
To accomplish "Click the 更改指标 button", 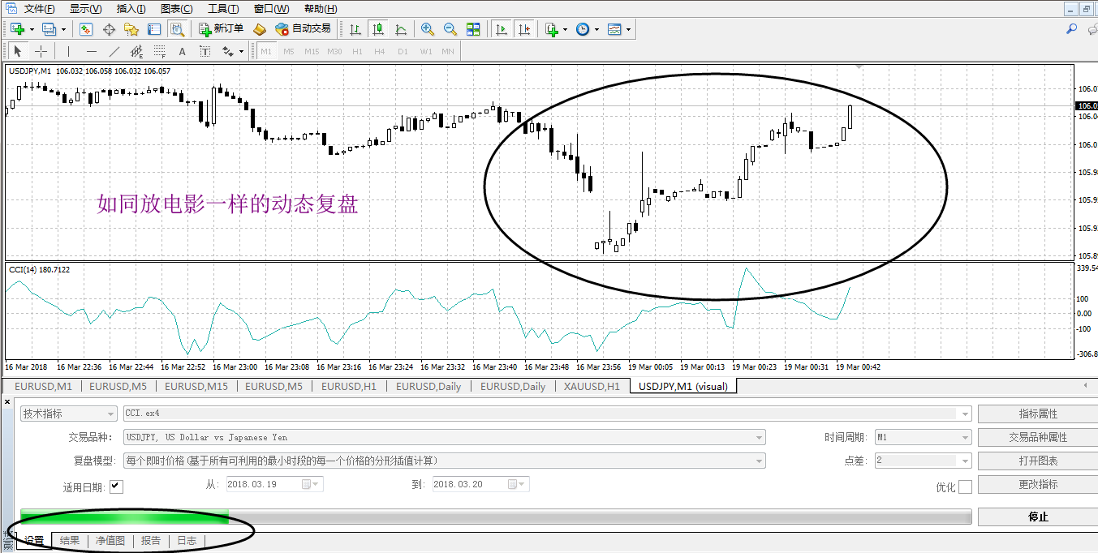I will 1038,484.
